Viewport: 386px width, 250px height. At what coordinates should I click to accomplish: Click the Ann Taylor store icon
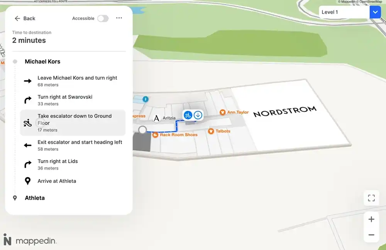(223, 112)
